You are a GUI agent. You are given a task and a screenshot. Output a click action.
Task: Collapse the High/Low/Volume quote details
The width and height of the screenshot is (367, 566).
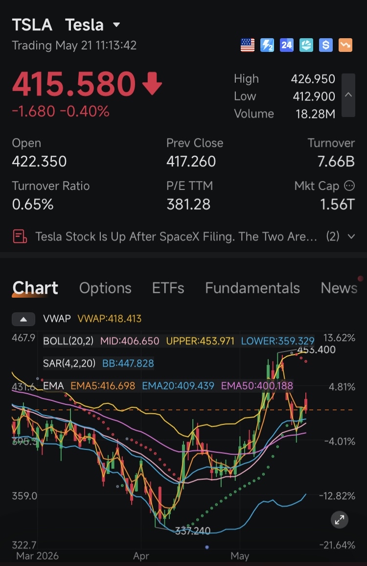coord(348,95)
